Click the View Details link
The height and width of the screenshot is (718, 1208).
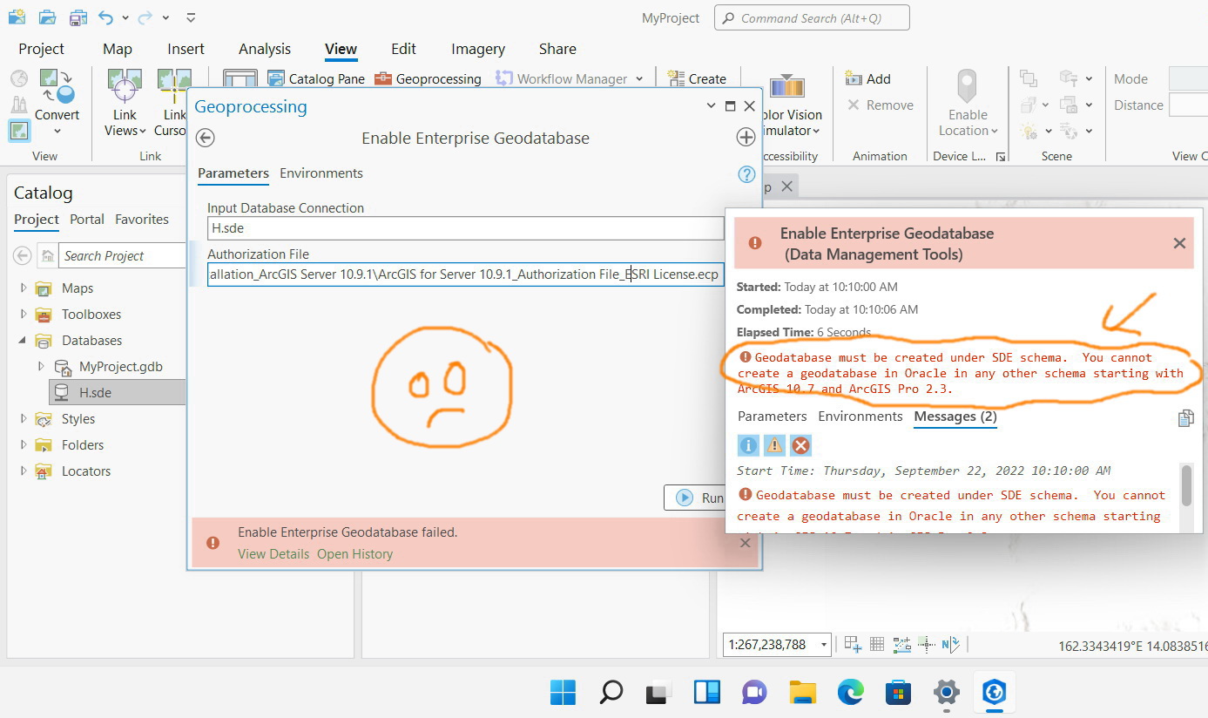[x=273, y=554]
